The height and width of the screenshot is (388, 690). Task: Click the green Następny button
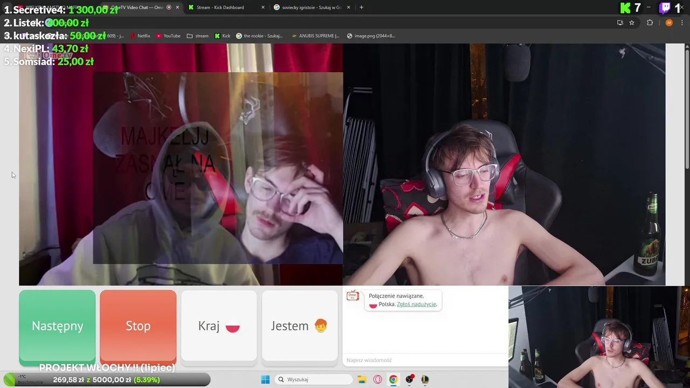[57, 325]
